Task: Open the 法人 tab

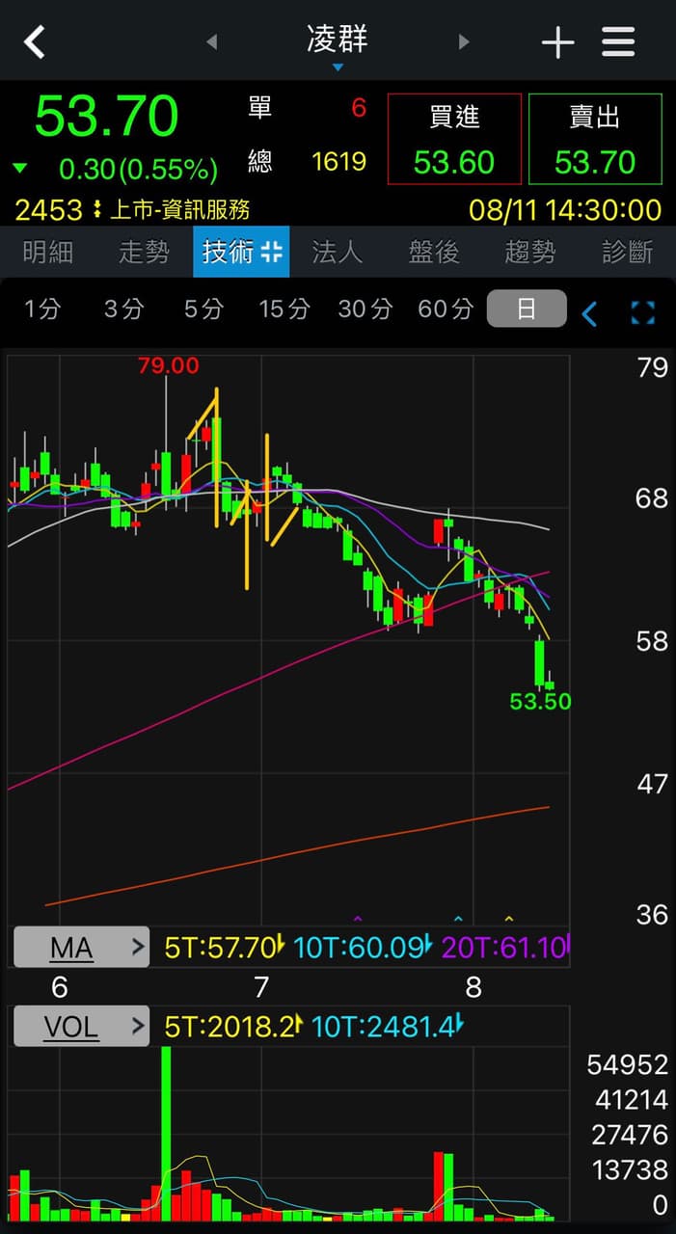Action: [x=338, y=253]
